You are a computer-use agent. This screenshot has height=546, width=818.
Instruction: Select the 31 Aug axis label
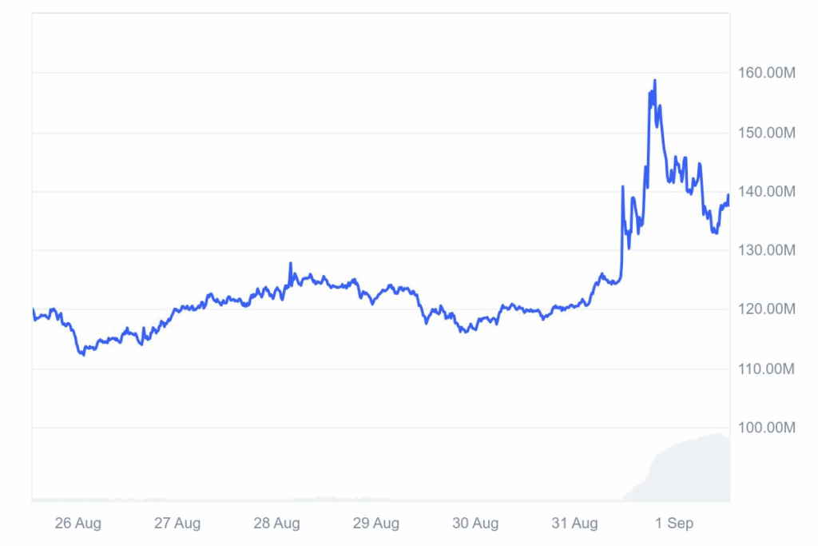[x=575, y=523]
